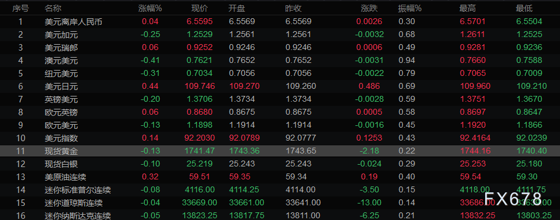This screenshot has height=220, width=560.
Task: Click change value 0.486
Action: (369, 86)
